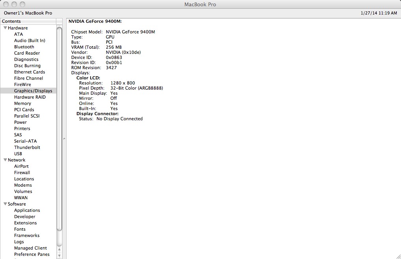Click the Revision ID value 0x00b1

114,62
